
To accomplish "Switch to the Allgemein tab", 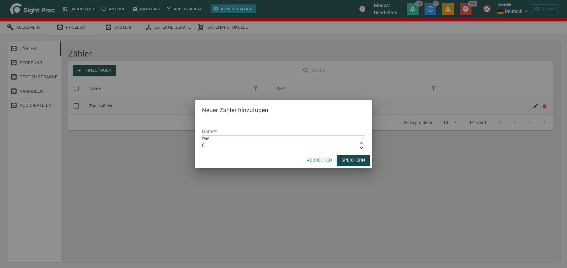I will pos(24,27).
